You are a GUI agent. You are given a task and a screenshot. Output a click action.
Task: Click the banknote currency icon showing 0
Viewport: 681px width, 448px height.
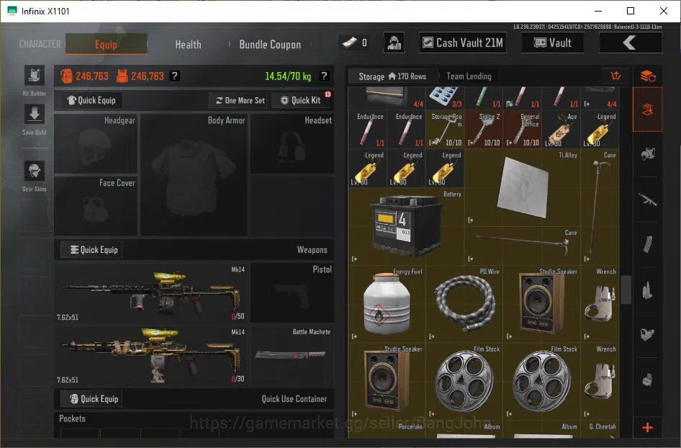pos(350,42)
